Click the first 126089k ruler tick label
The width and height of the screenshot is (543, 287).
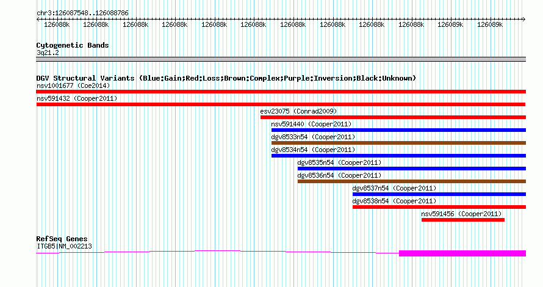click(450, 24)
